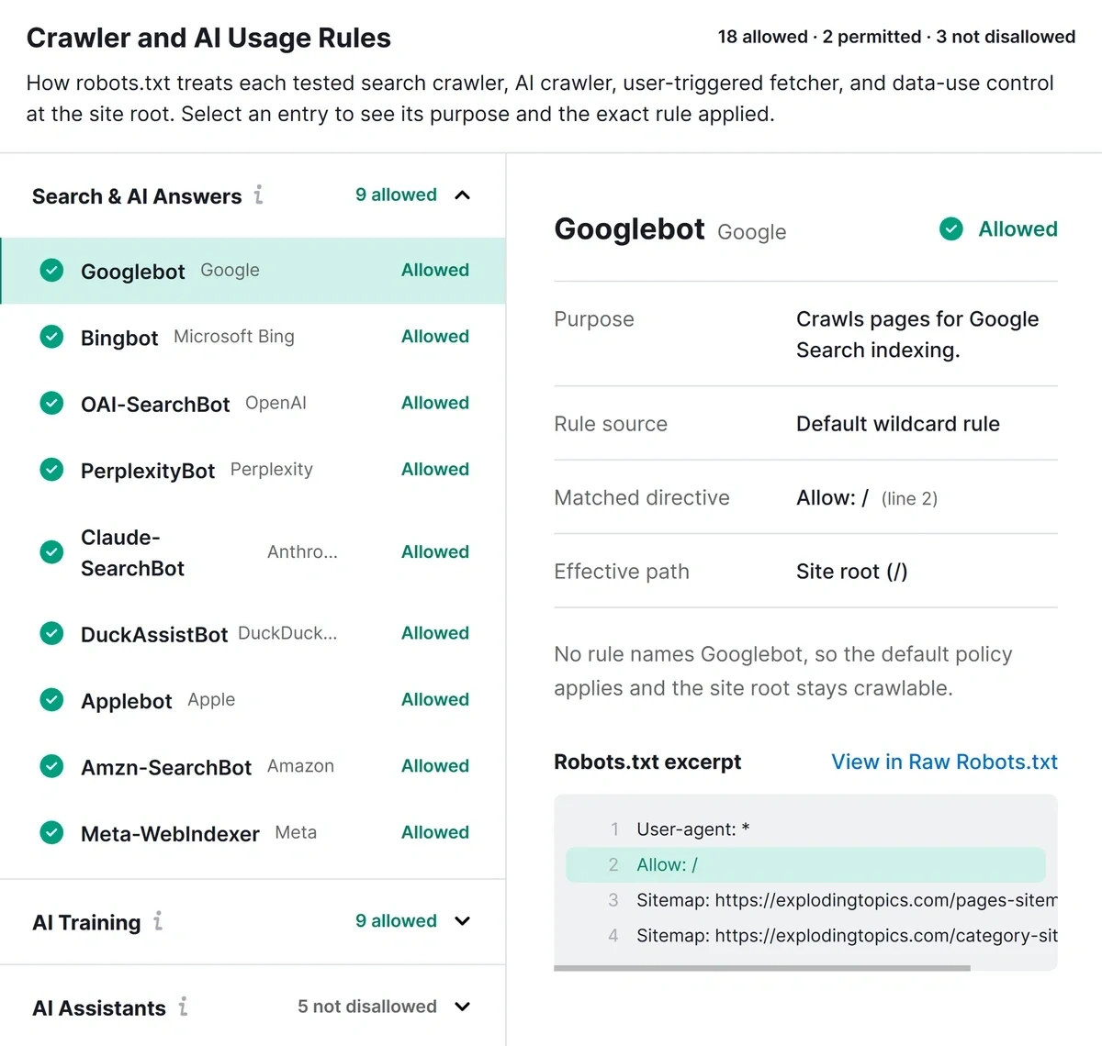Click the 9 allowed count for AI Training
The width and height of the screenshot is (1102, 1046).
tap(396, 920)
